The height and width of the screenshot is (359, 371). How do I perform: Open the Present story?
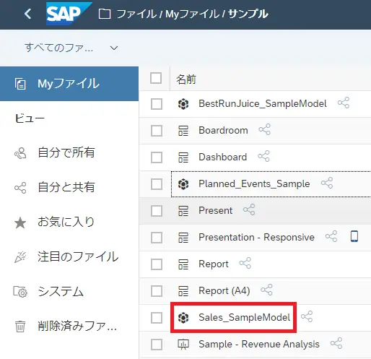(215, 211)
